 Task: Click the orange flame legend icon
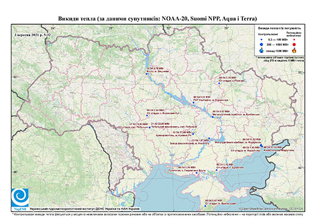[x=294, y=50]
